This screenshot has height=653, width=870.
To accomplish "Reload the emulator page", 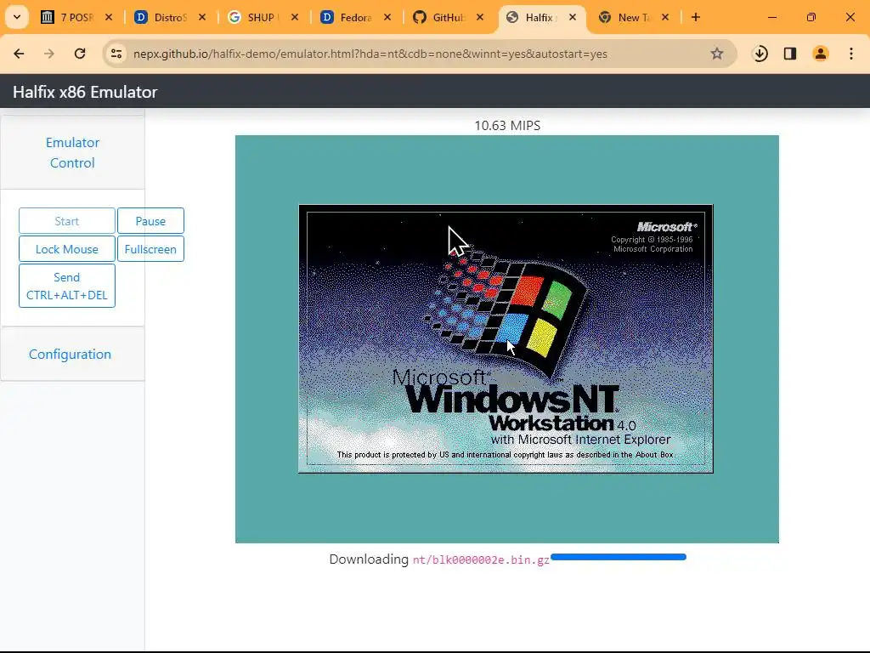I will coord(80,54).
